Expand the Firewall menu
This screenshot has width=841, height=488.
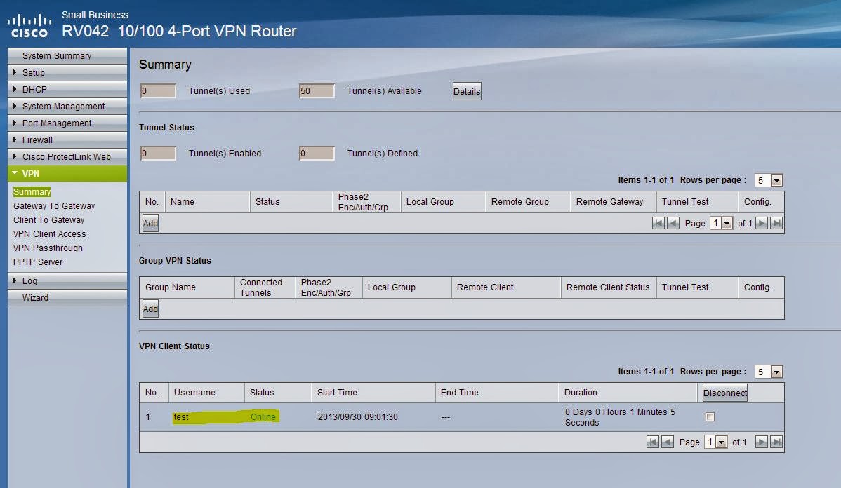pyautogui.click(x=67, y=140)
